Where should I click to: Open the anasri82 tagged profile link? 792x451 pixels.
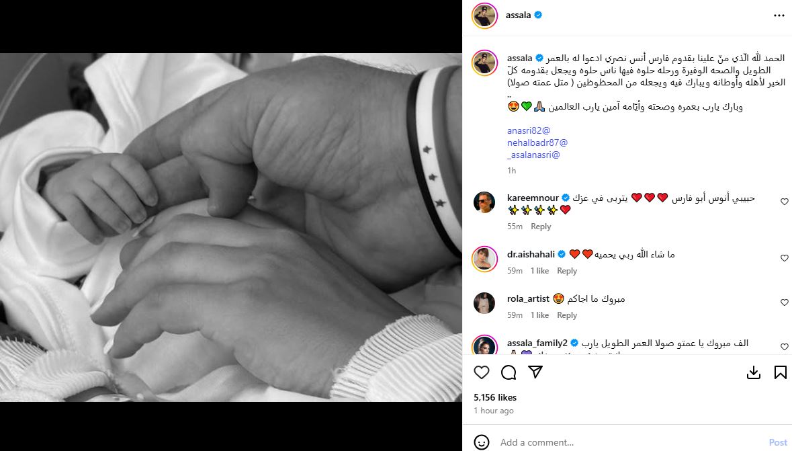pos(529,130)
